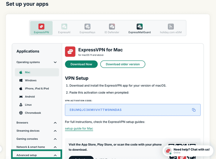This screenshot has width=216, height=159.
Task: Click the ID Defender icon
Action: (x=112, y=26)
